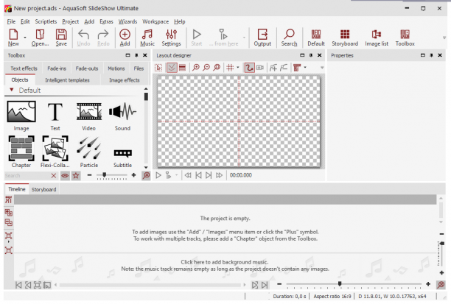The image size is (451, 304).
Task: Switch to Storyboard tab in timeline panel
Action: (43, 189)
